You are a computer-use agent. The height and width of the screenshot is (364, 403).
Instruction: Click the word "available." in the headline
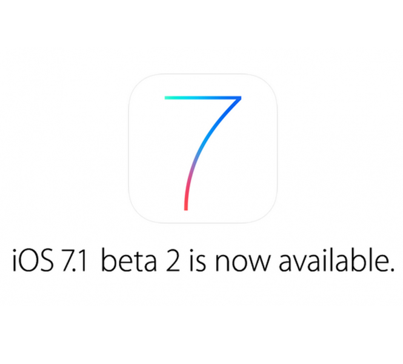tap(336, 259)
